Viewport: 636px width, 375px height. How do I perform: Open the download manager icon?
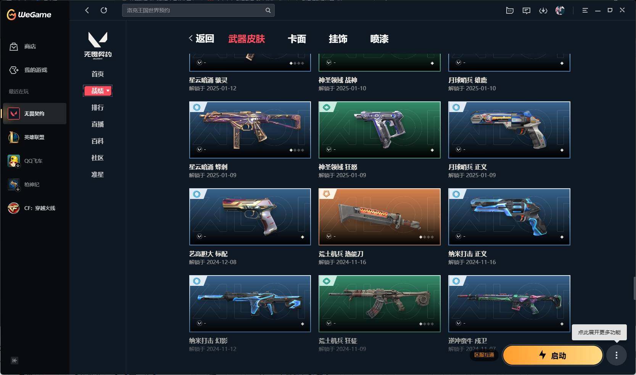[543, 11]
